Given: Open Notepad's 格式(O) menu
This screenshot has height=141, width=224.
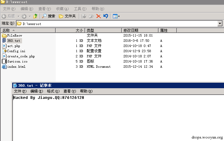Looking at the screenshot, I should click(x=53, y=91).
